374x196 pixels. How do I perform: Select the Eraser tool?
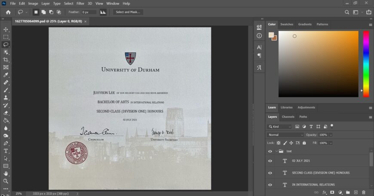(x=6, y=113)
